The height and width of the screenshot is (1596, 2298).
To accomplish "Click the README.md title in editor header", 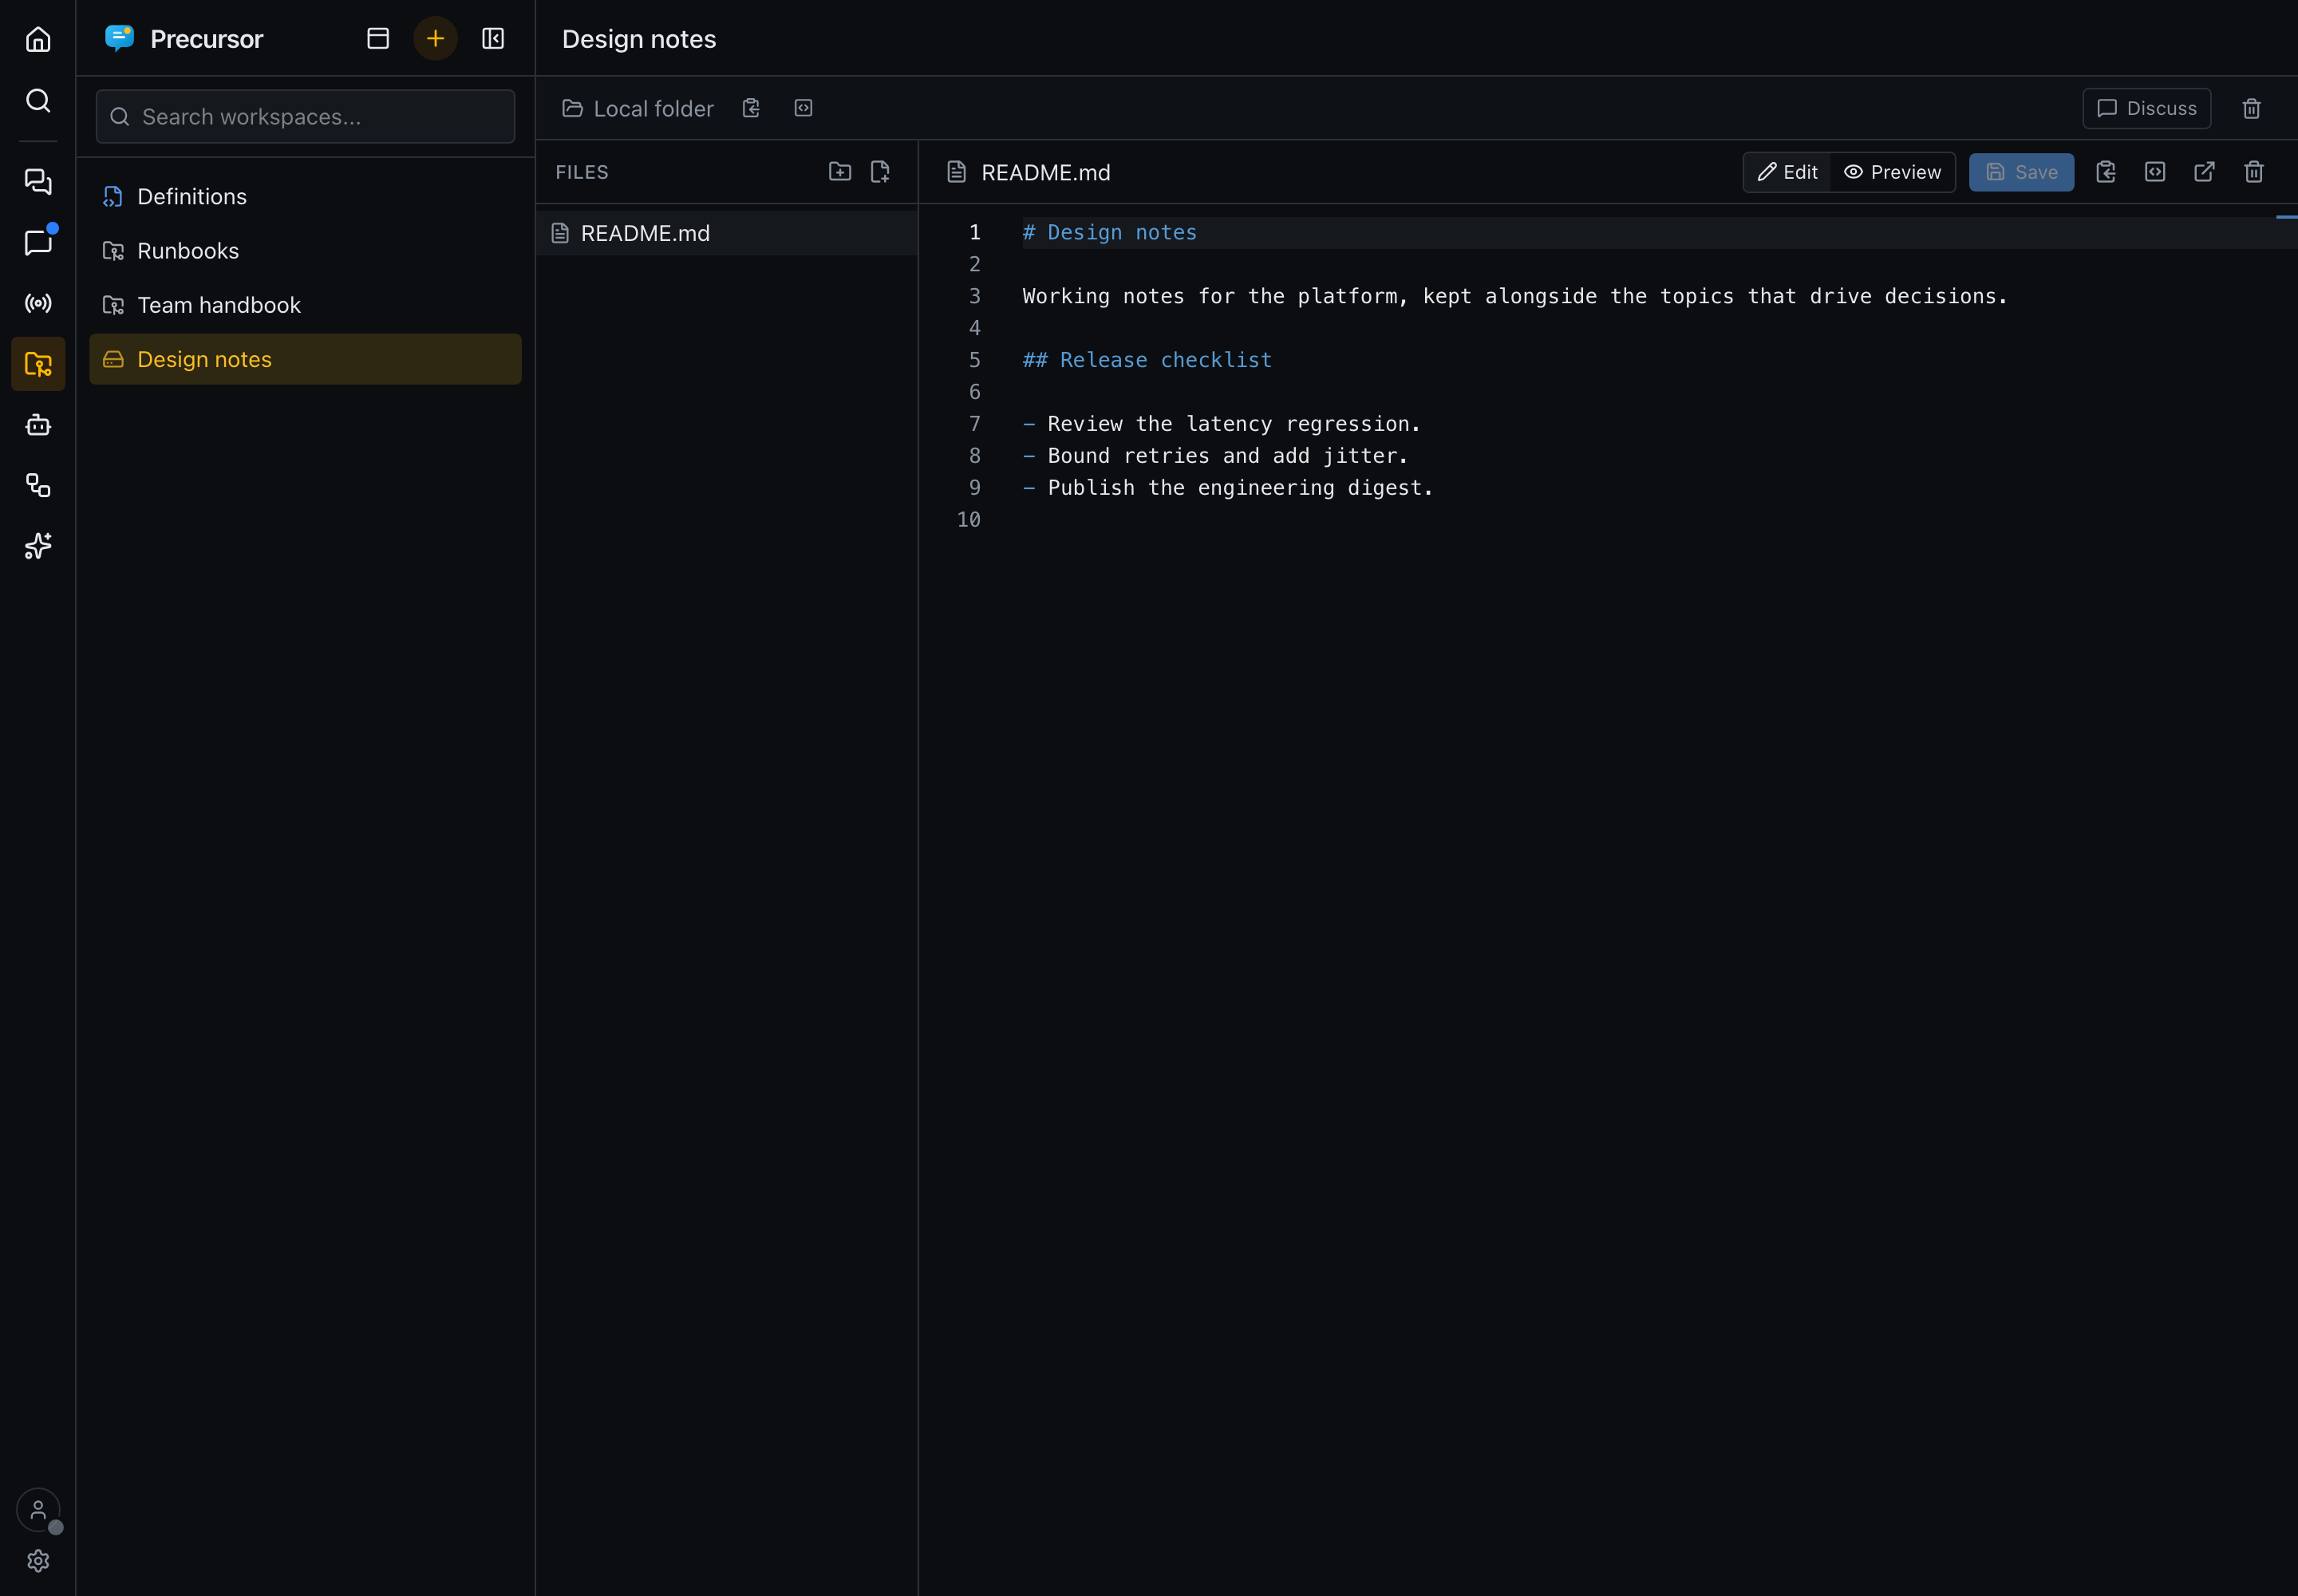I will coord(1045,172).
